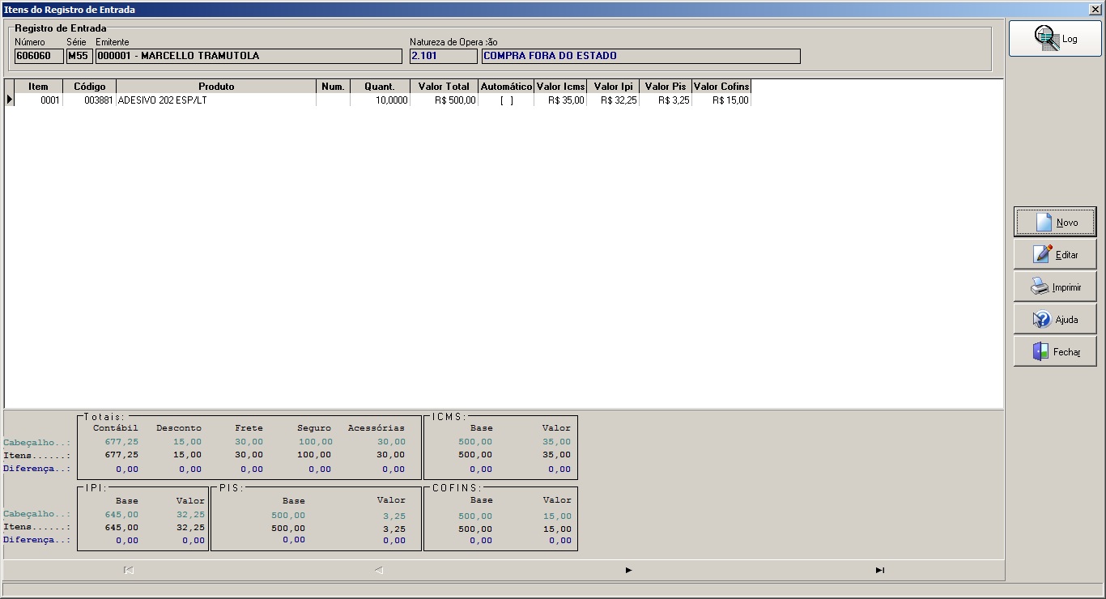Select the Valor Cofins cell R$ 15,00
Viewport: 1106px width, 599px height.
point(721,100)
